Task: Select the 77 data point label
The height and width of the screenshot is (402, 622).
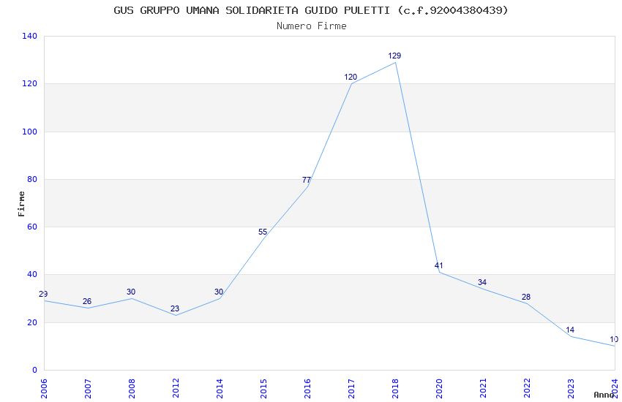Action: click(306, 180)
